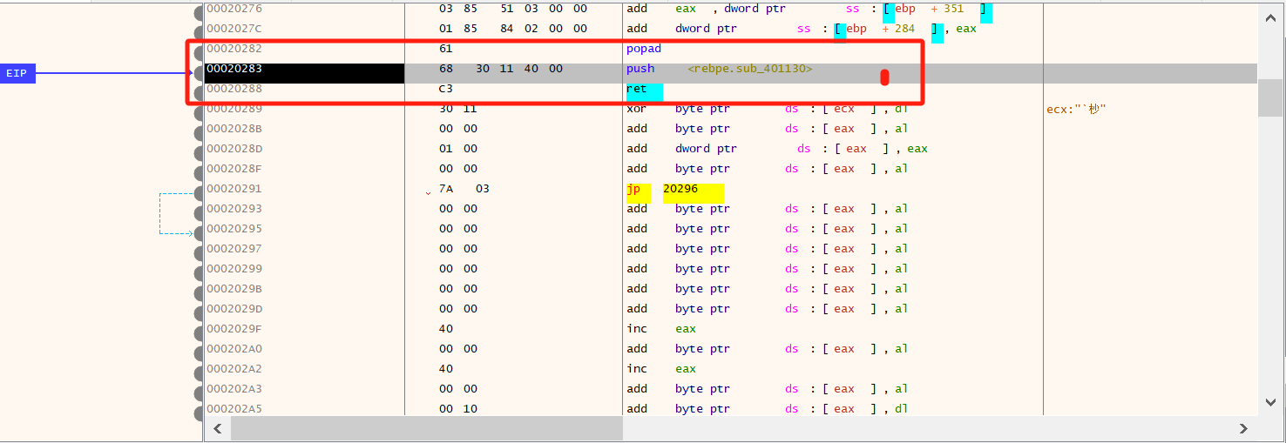Click opcode bytes 30 11

coord(458,109)
